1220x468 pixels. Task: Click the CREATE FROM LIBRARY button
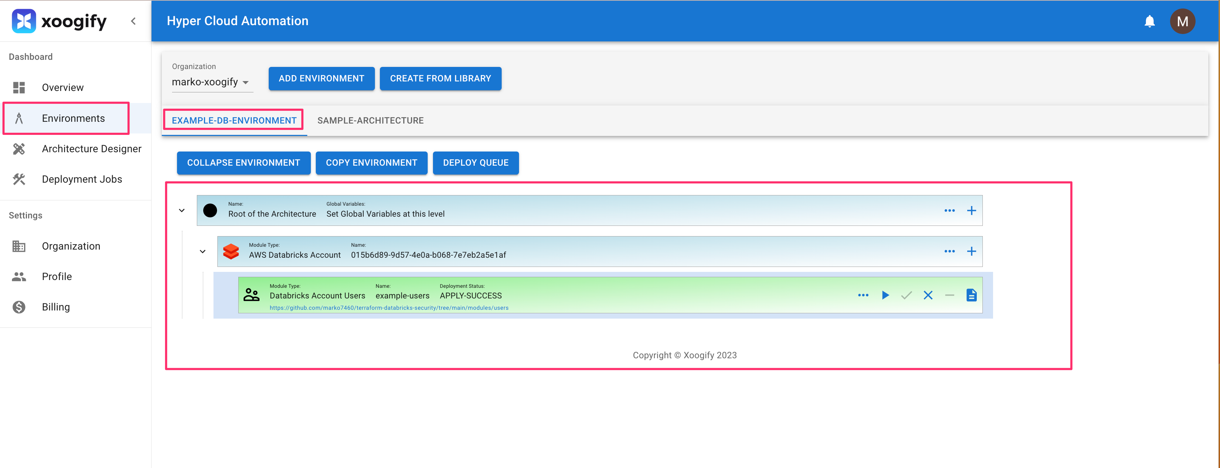(440, 79)
